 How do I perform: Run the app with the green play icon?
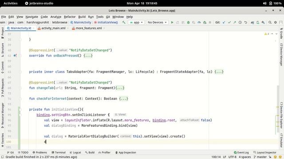(172, 23)
